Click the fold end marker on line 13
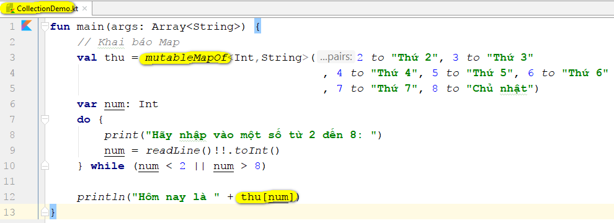 45,212
